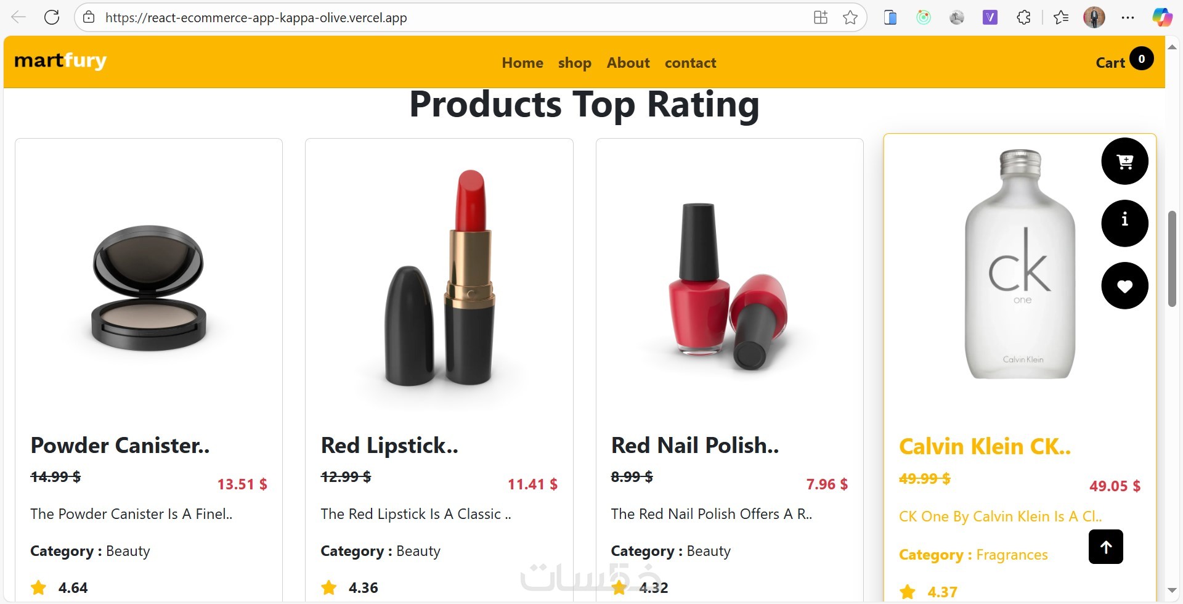This screenshot has width=1183, height=604.
Task: Click the browser address bar URL
Action: (x=256, y=17)
